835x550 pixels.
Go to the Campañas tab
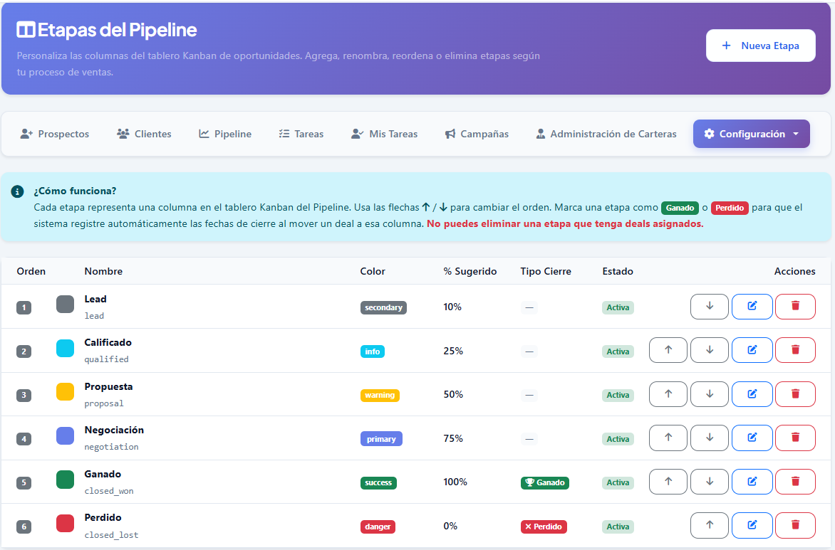[477, 134]
